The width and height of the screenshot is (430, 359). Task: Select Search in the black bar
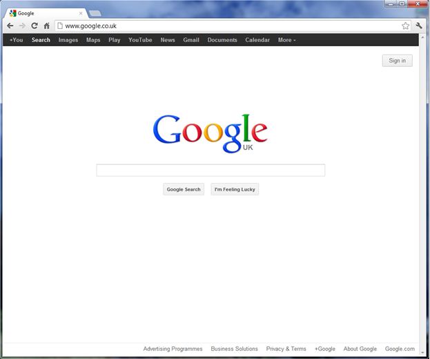41,40
